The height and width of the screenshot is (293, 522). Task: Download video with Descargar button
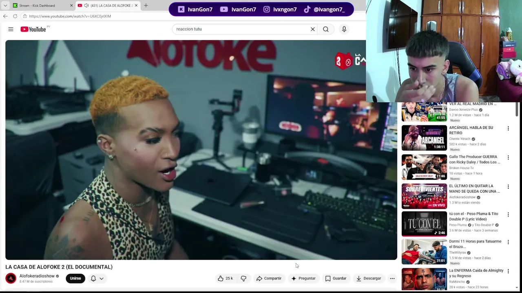click(369, 278)
